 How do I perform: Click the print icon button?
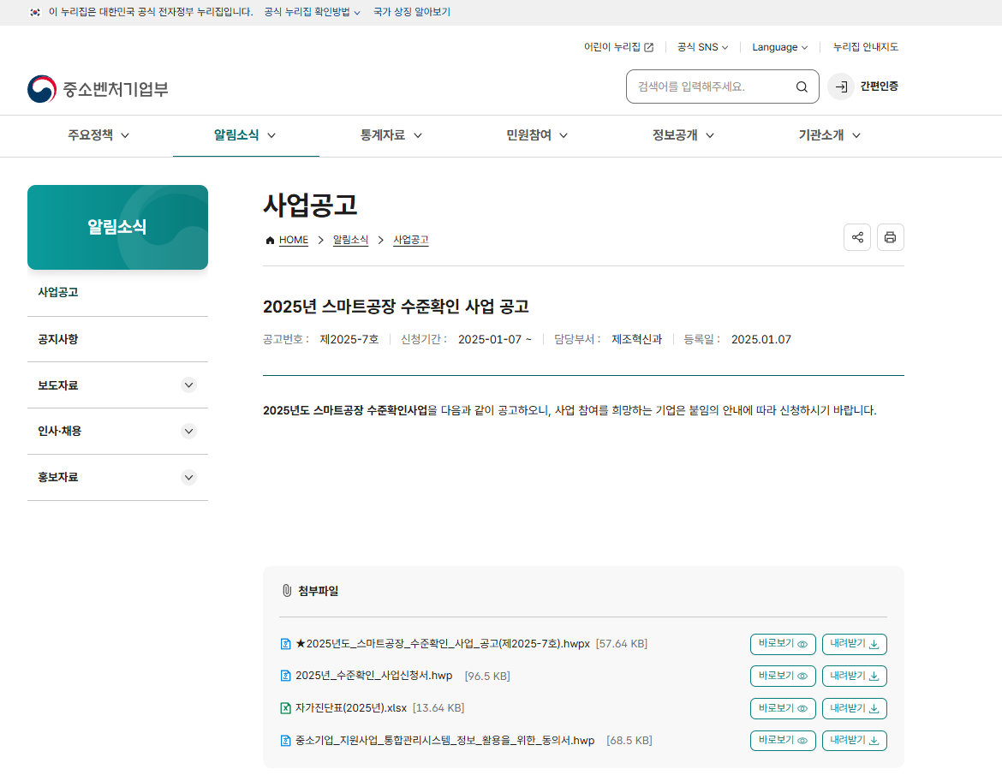(890, 238)
